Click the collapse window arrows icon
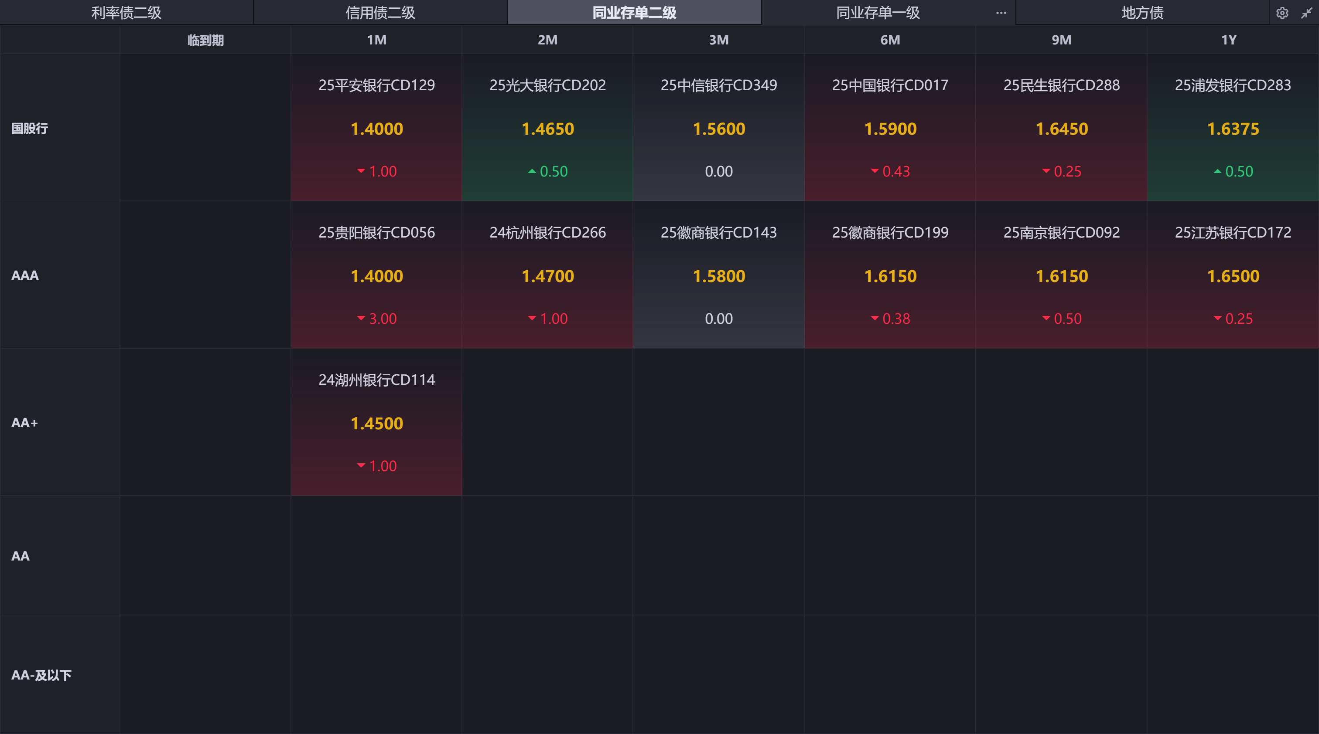 click(1306, 13)
